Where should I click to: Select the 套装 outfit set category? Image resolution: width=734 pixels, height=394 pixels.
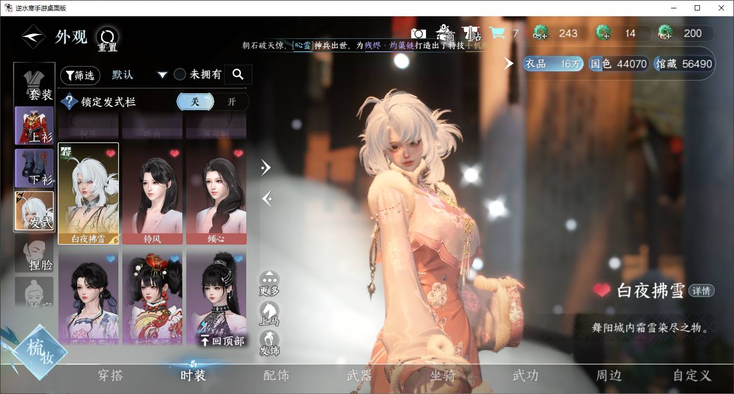[35, 83]
